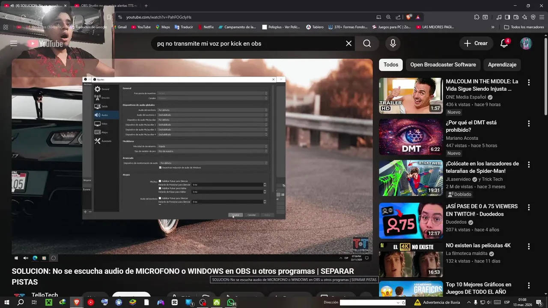The height and width of the screenshot is (308, 548).
Task: Open the Tablero bookmark
Action: (x=315, y=27)
